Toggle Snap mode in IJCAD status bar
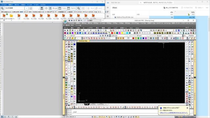This screenshot has height=118, width=210. pyautogui.click(x=93, y=117)
